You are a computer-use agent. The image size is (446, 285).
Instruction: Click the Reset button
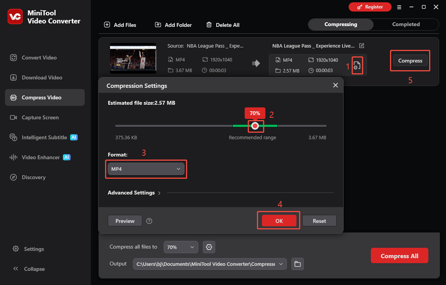click(x=319, y=221)
